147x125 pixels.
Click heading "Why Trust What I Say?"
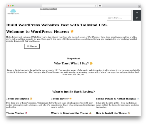(71, 64)
